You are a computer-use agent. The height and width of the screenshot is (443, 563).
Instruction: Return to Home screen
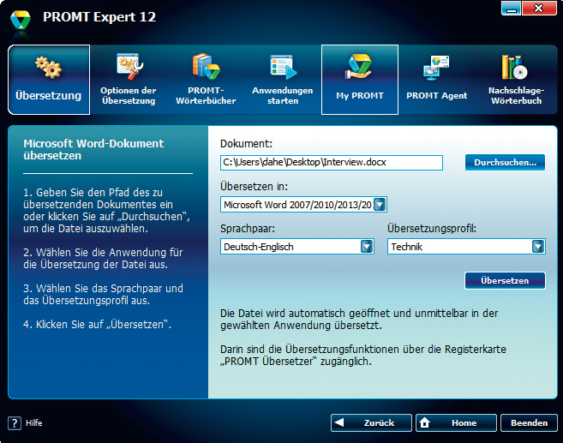click(455, 422)
